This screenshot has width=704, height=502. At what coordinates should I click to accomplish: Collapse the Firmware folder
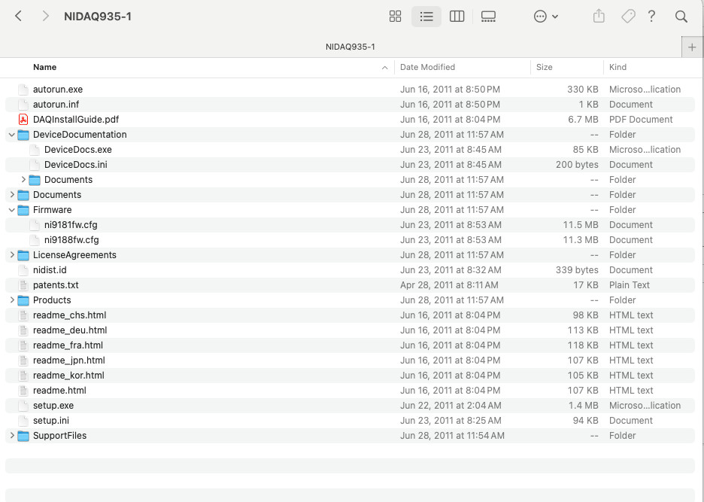[12, 209]
